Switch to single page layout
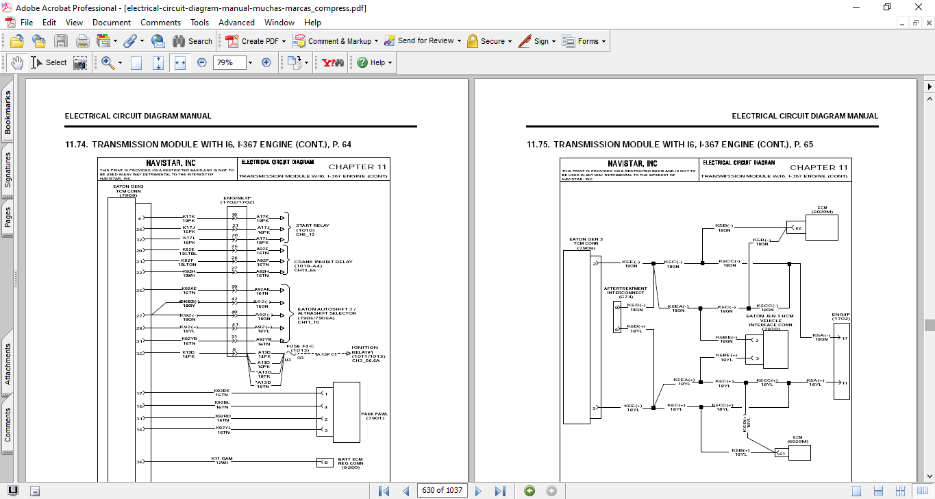This screenshot has width=935, height=499. point(856,491)
